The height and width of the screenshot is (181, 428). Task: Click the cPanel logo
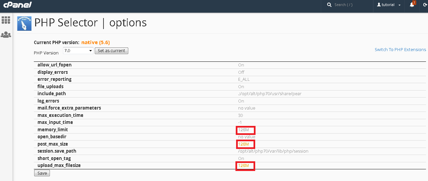coord(17,5)
